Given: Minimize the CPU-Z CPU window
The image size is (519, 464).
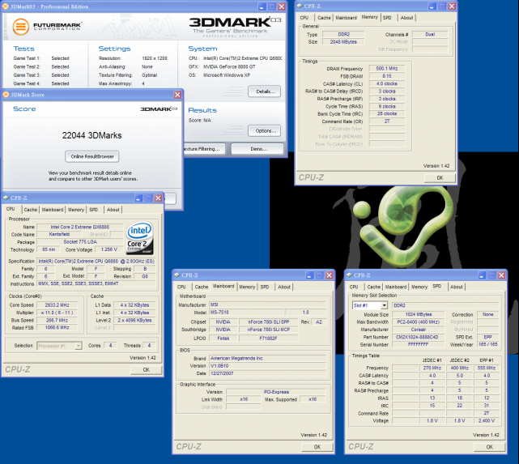Looking at the screenshot, I should (138, 198).
